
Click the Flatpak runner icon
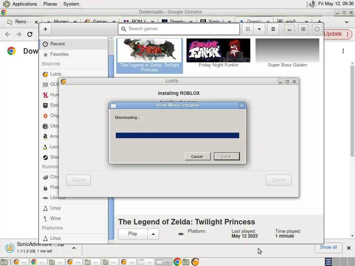45,187
